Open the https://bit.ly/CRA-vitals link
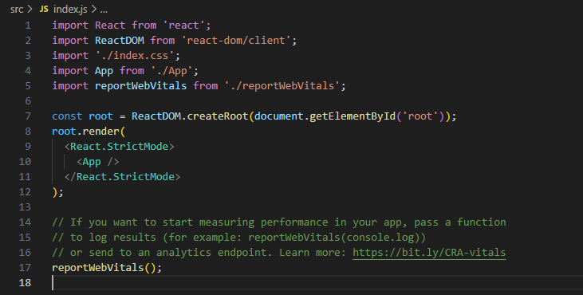The width and height of the screenshot is (583, 295). [429, 253]
